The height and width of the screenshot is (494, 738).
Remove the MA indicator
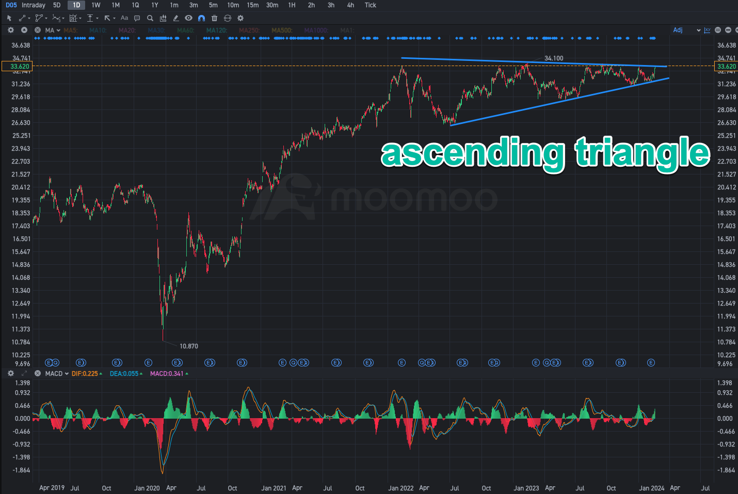[38, 30]
